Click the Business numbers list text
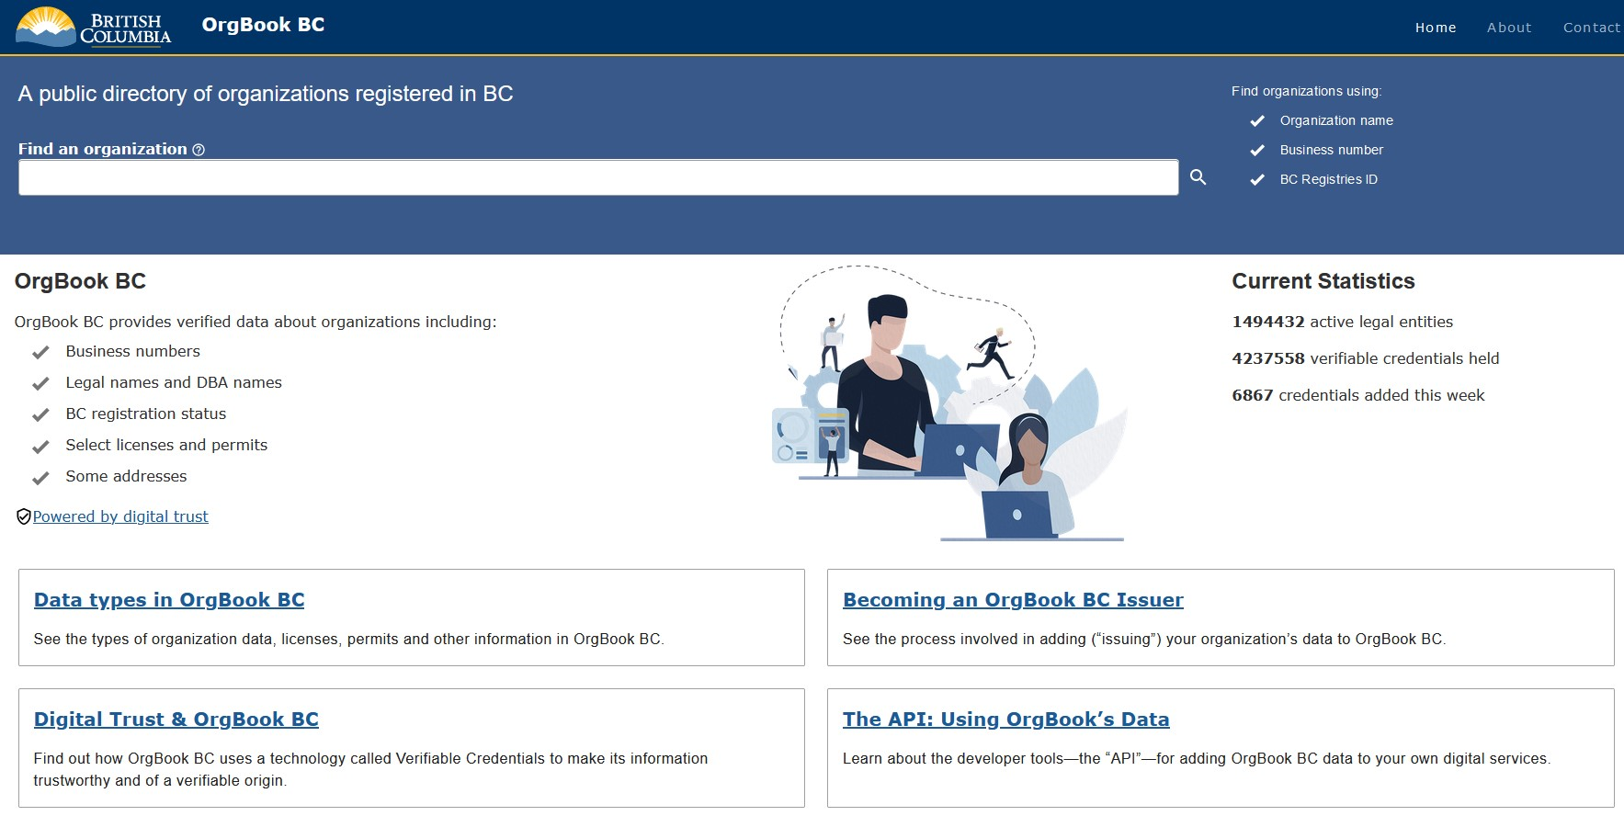This screenshot has height=816, width=1624. coord(132,351)
